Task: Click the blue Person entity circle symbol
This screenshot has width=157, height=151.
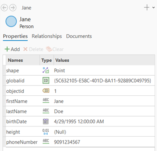Action: pos(11,21)
